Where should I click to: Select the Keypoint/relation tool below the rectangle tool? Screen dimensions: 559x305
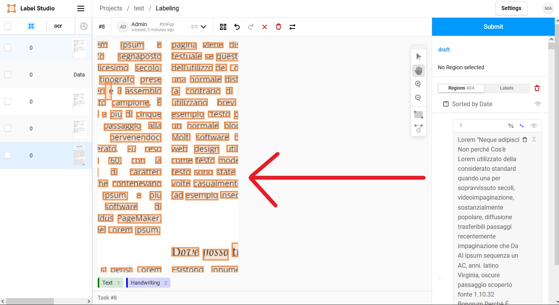point(418,129)
